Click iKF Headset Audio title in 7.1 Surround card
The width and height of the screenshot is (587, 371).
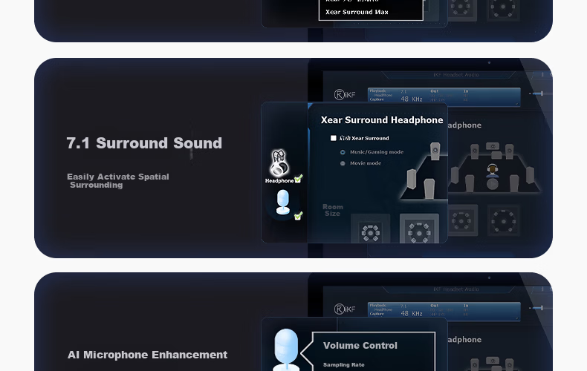click(456, 75)
